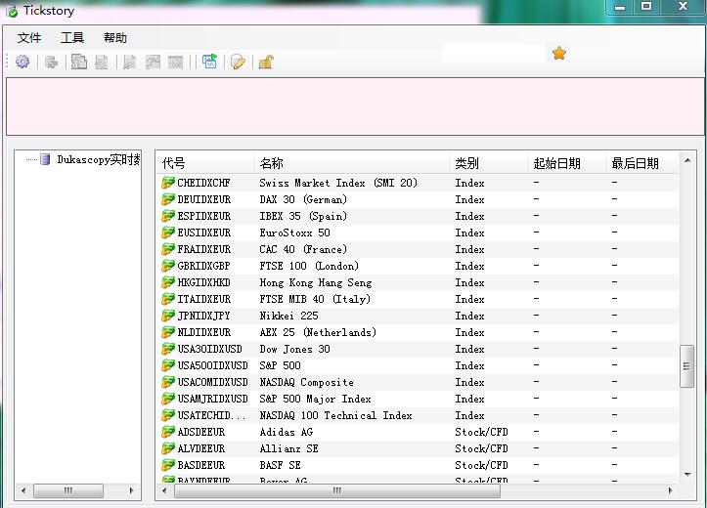Click the symbol icon for ESPIDXEUR
Viewport: 707px width, 508px height.
pos(168,216)
